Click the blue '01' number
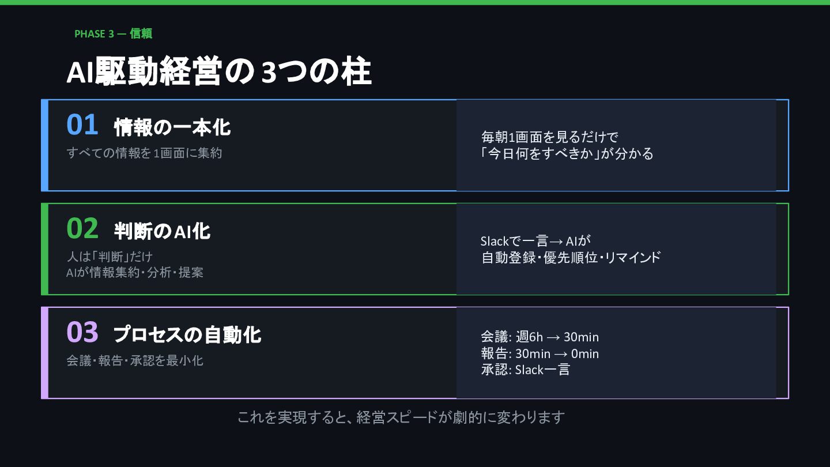This screenshot has height=467, width=830. 82,125
